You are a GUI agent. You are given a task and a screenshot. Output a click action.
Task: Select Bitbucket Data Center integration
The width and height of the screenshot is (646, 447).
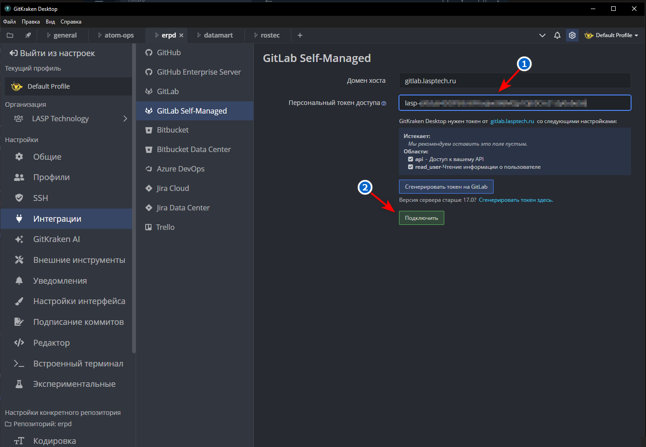pyautogui.click(x=195, y=149)
